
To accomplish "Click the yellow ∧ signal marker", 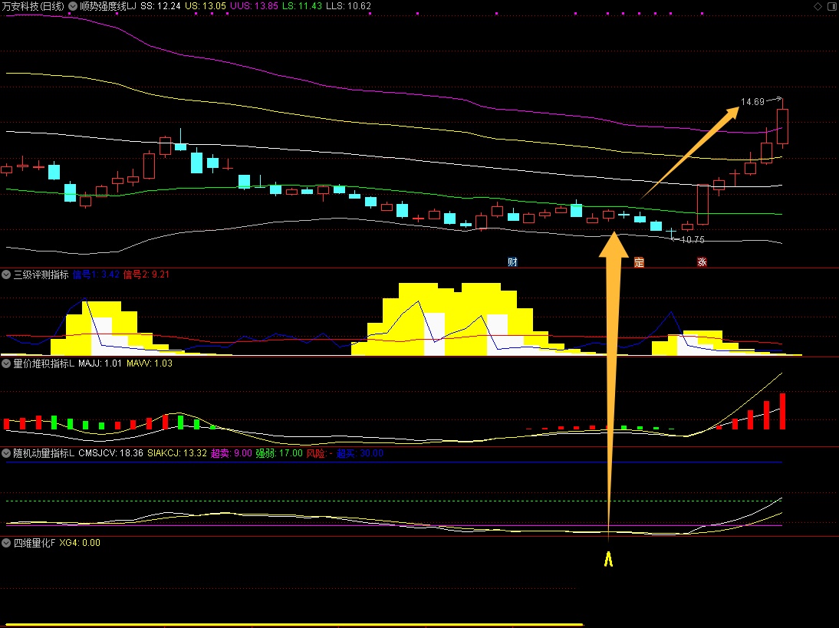I will [x=609, y=560].
